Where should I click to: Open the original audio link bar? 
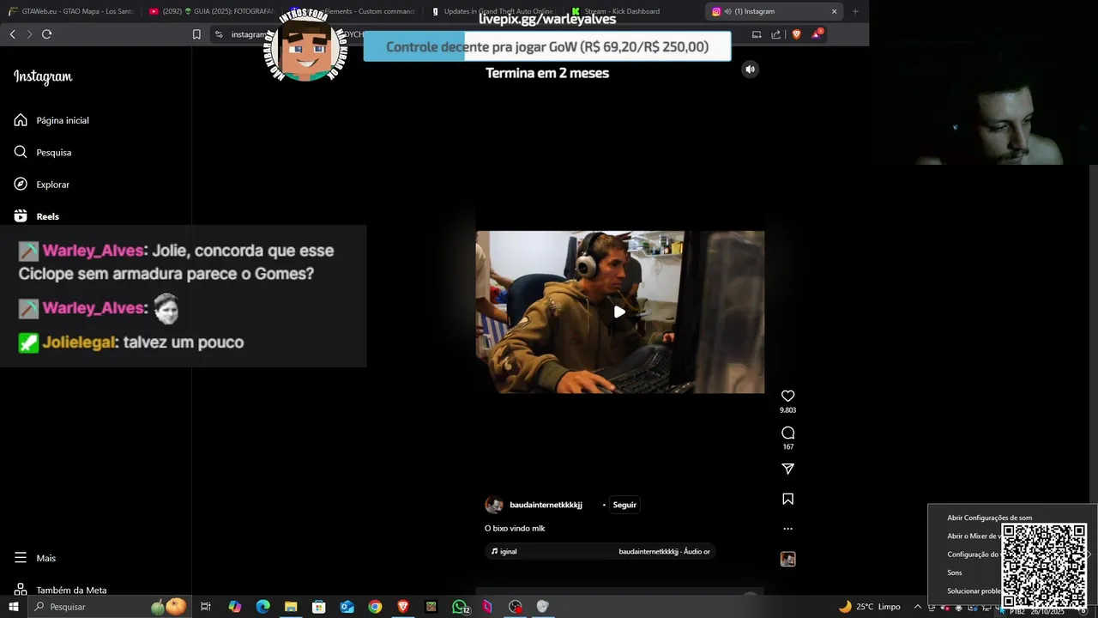(600, 551)
